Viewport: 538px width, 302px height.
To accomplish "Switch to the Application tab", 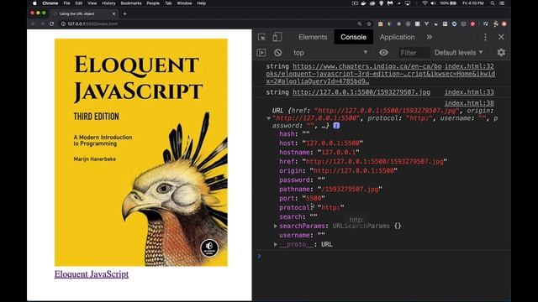I will [x=397, y=37].
